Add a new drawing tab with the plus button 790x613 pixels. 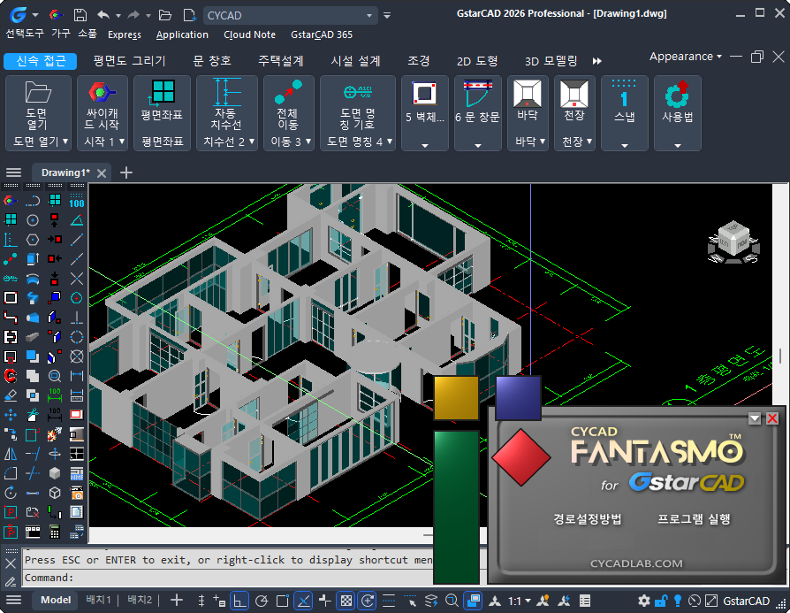(x=126, y=173)
